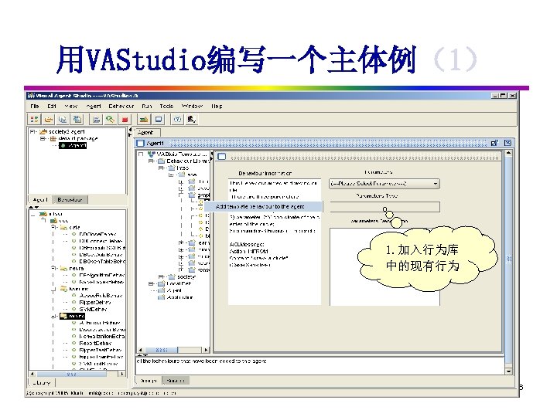The image size is (557, 417).
Task: Collapse the mining folder in library tree
Action: [53, 316]
